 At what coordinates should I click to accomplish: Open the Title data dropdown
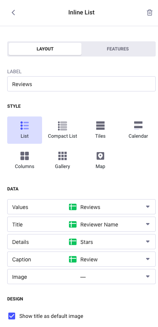click(81, 225)
